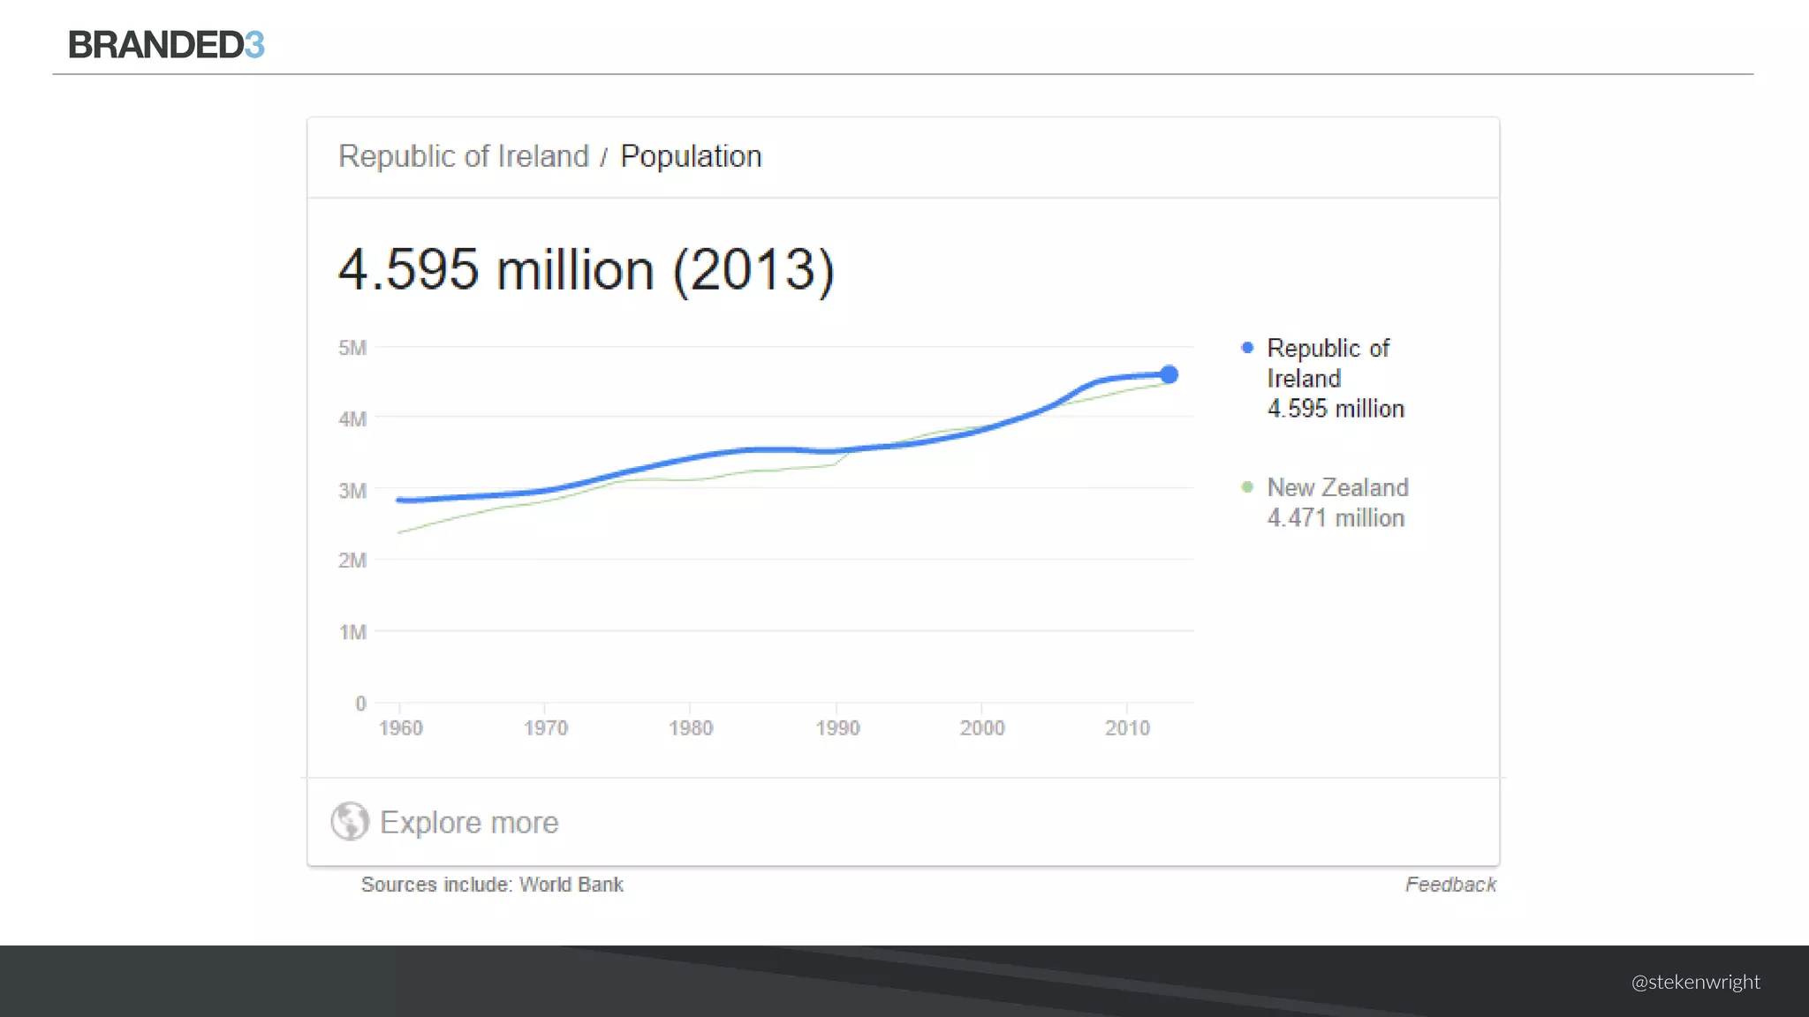This screenshot has width=1809, height=1017.
Task: Click the blue Republic of Ireland legend dot
Action: (1247, 348)
